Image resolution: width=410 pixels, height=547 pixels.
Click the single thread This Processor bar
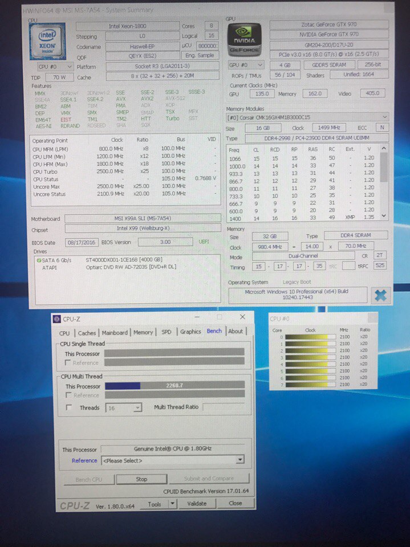coord(174,353)
